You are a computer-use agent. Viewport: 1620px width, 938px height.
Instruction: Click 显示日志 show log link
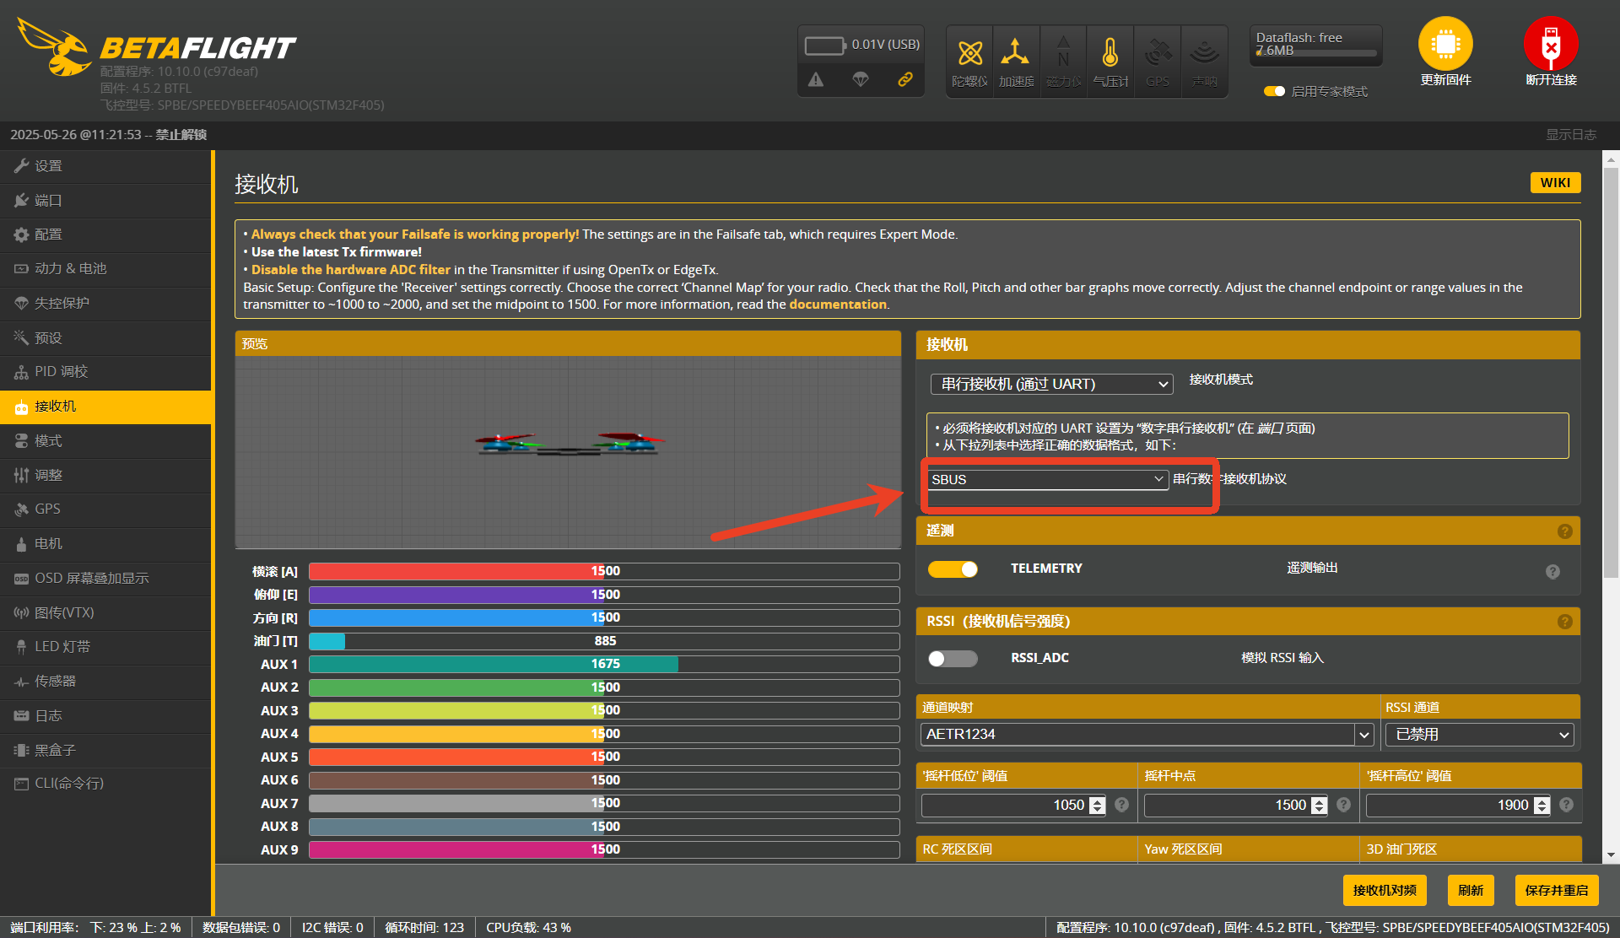click(1570, 135)
